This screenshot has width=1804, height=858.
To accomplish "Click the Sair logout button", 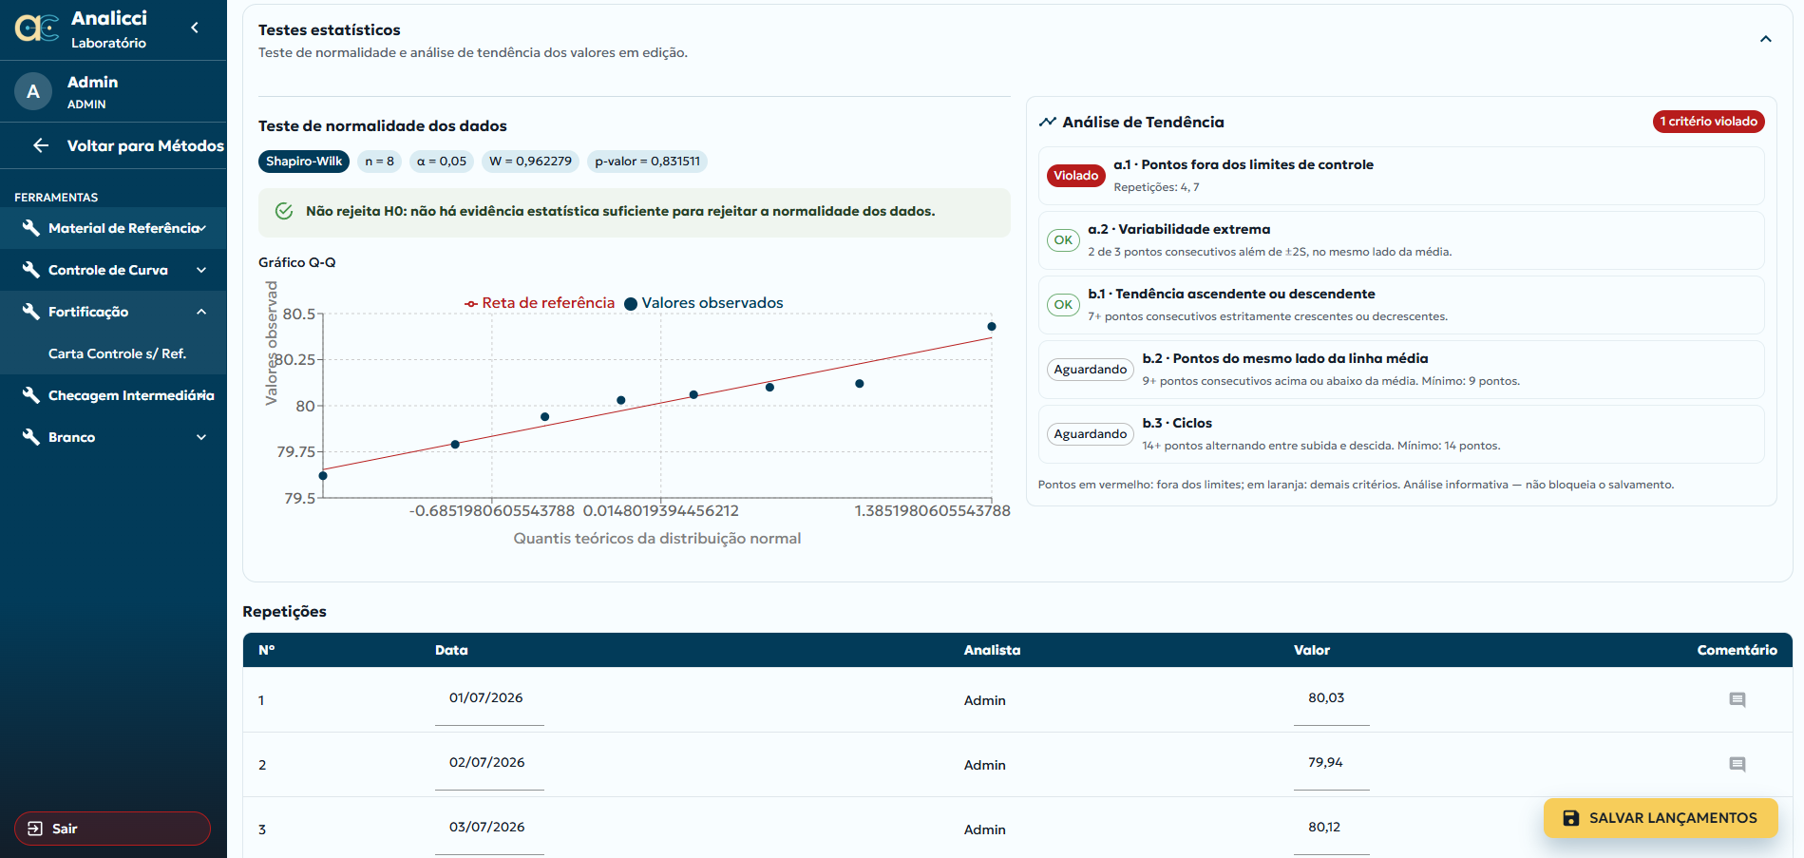I will (x=112, y=829).
